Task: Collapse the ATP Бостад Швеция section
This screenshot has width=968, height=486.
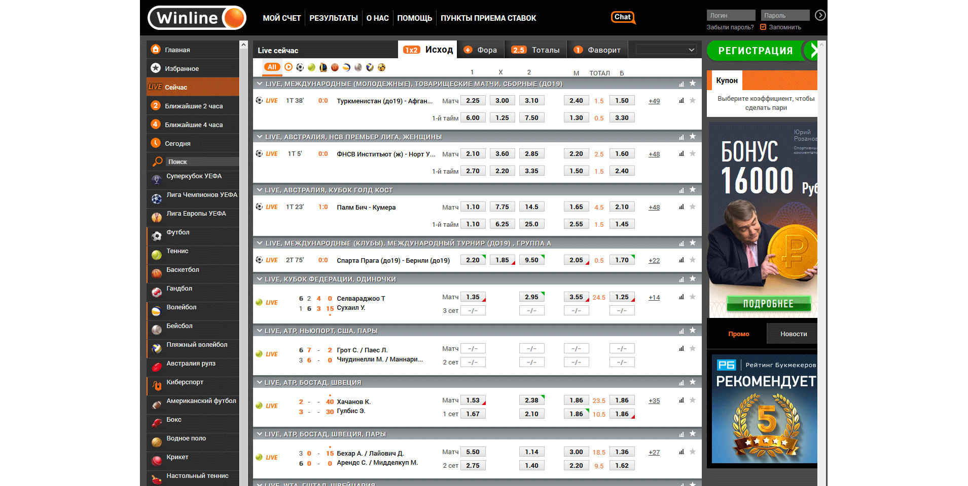Action: point(260,382)
